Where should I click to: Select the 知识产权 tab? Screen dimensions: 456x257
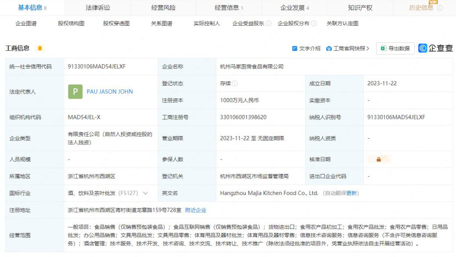click(x=360, y=8)
